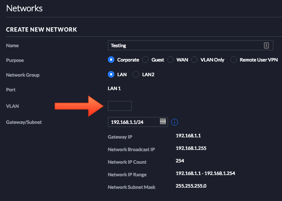
Task: Click the broadcast IP value 192.168.1.255
Action: click(191, 148)
